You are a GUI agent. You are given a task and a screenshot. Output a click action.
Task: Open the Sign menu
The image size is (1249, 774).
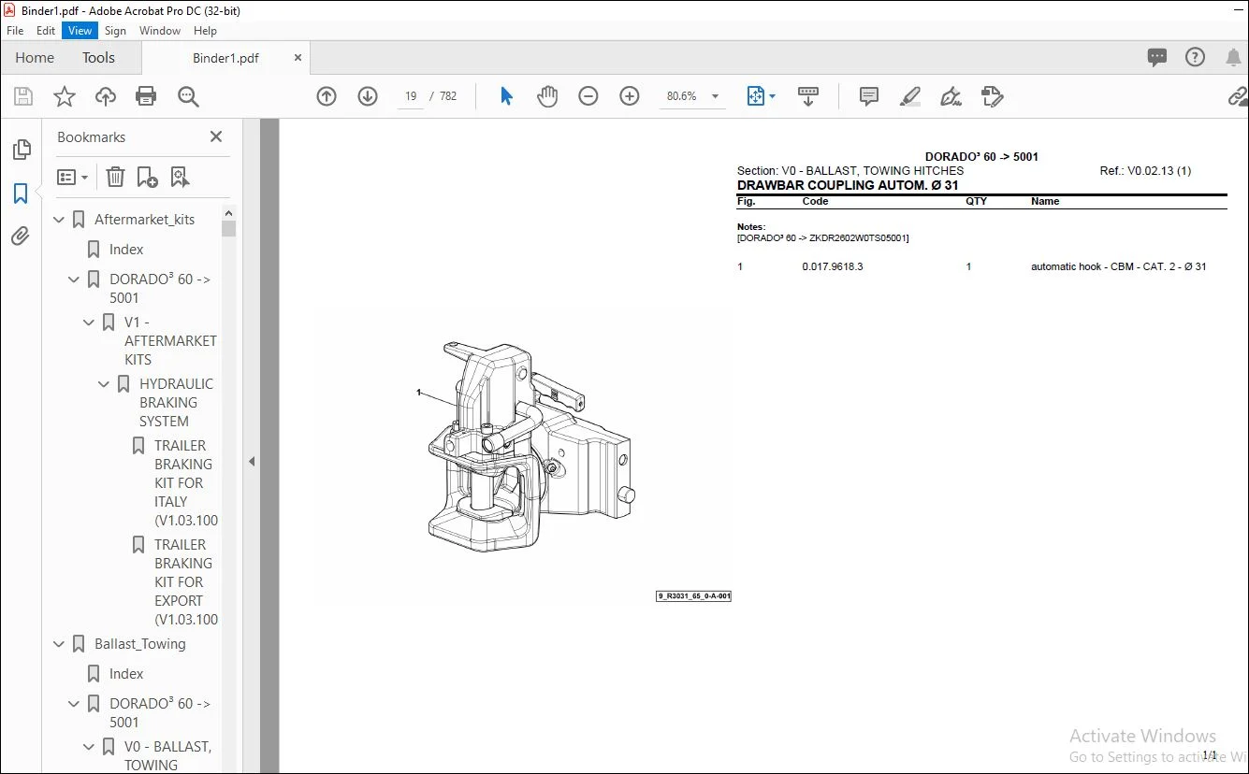[115, 31]
